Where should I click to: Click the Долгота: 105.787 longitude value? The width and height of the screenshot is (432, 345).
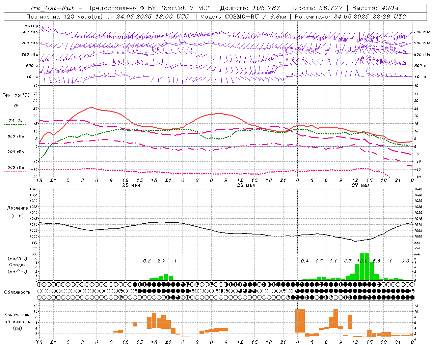[250, 8]
